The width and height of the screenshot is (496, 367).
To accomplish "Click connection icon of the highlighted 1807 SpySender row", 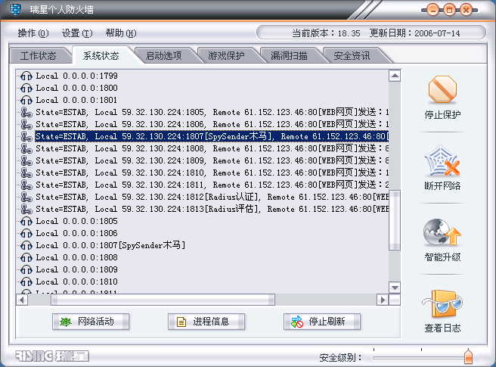I will click(x=26, y=136).
